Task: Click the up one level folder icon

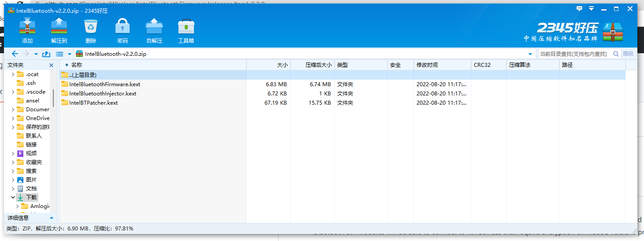Action: pyautogui.click(x=46, y=54)
